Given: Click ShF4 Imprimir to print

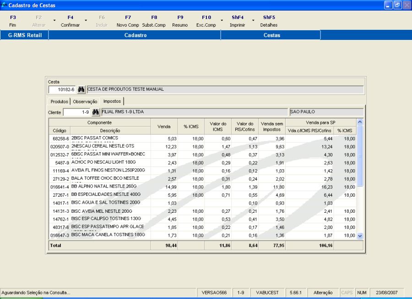Looking at the screenshot, I should coord(237,21).
